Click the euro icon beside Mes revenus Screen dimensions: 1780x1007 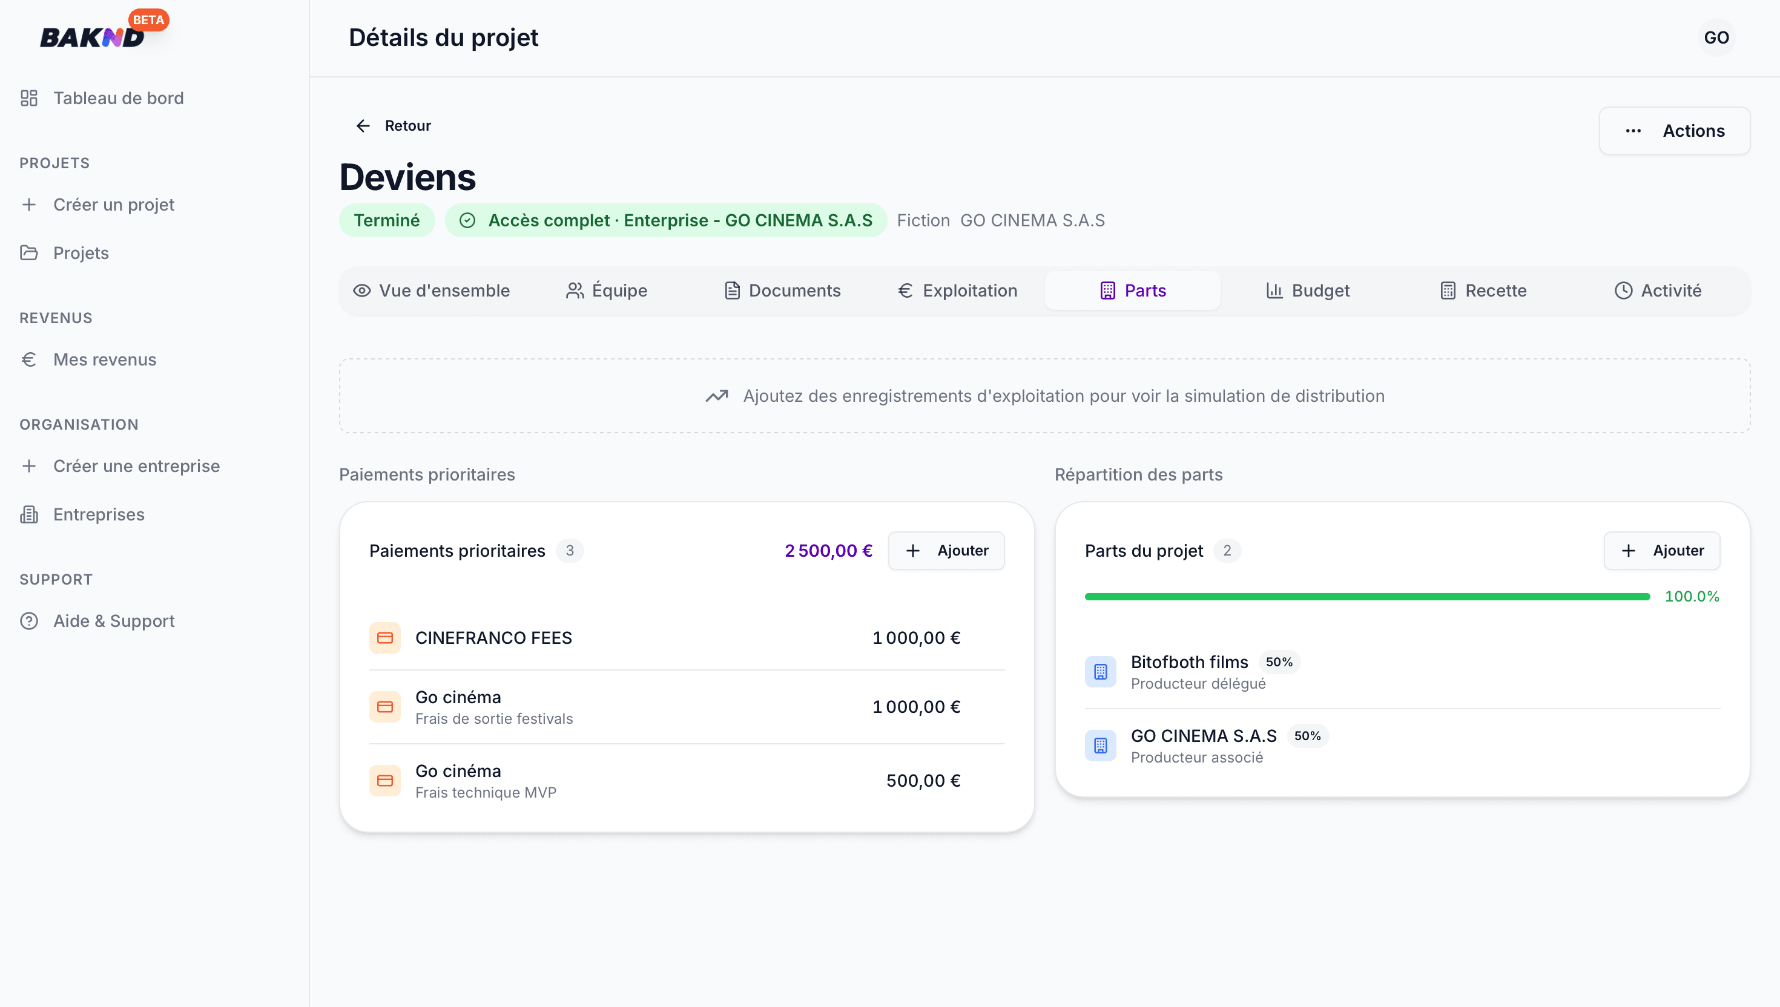[x=29, y=359]
